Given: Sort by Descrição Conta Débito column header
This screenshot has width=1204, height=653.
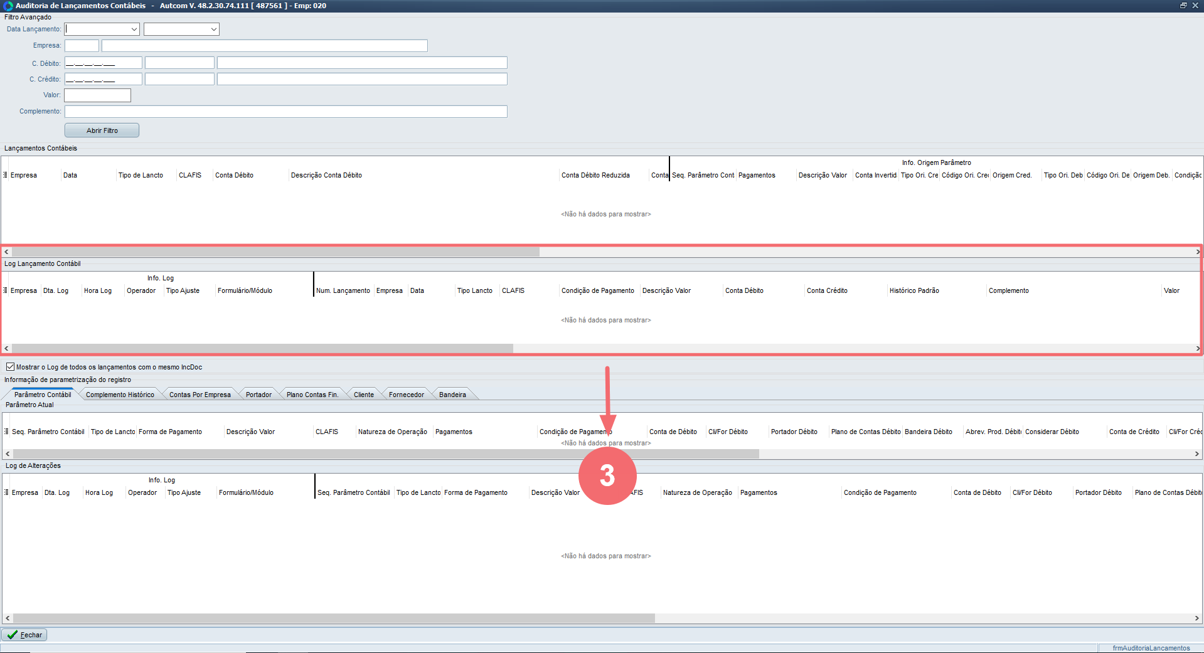Looking at the screenshot, I should tap(326, 175).
